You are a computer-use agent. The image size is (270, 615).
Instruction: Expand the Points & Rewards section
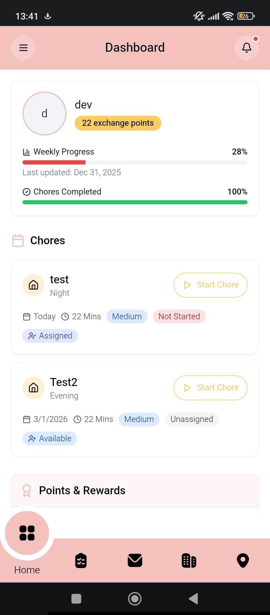[x=135, y=490]
